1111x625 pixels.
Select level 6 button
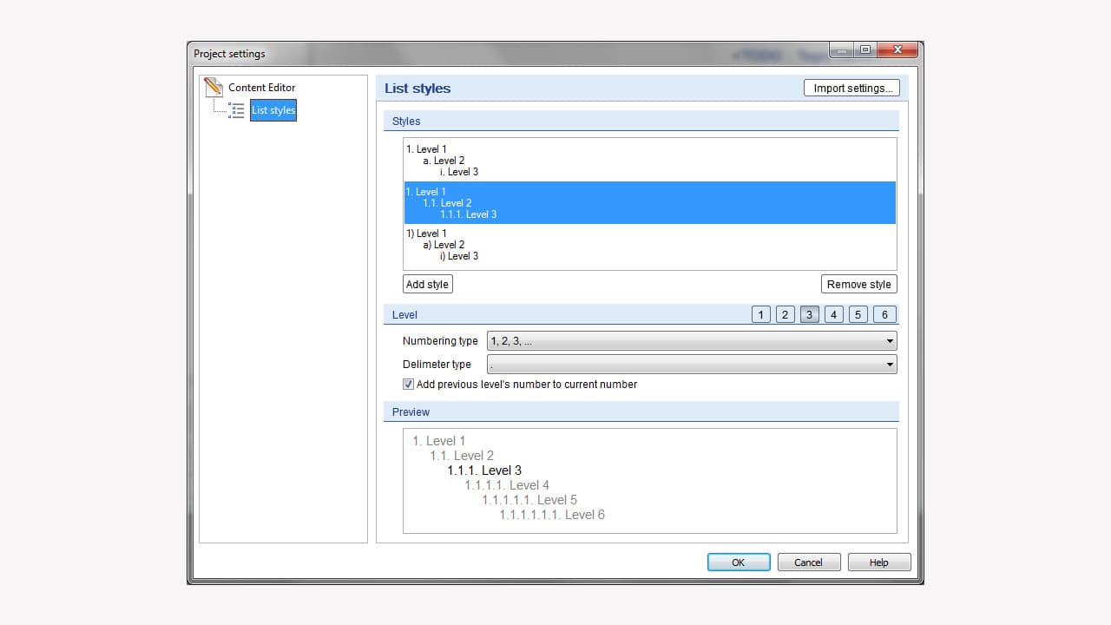tap(884, 315)
